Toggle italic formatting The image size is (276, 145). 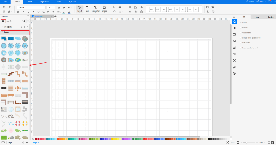(x=23, y=12)
